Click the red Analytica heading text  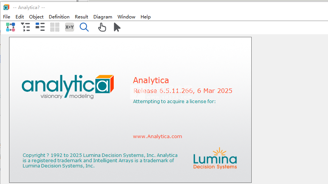(x=151, y=81)
